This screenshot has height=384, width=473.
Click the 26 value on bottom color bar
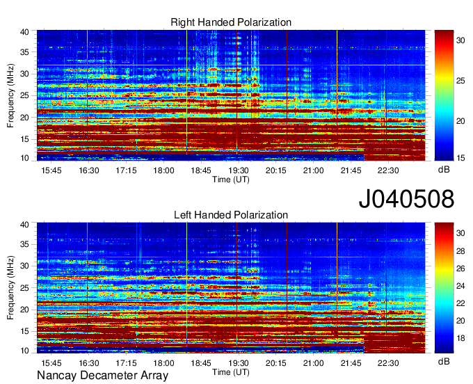click(460, 269)
